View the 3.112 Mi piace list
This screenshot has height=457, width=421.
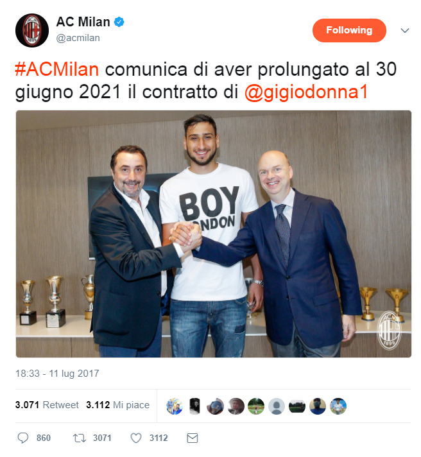click(x=117, y=405)
